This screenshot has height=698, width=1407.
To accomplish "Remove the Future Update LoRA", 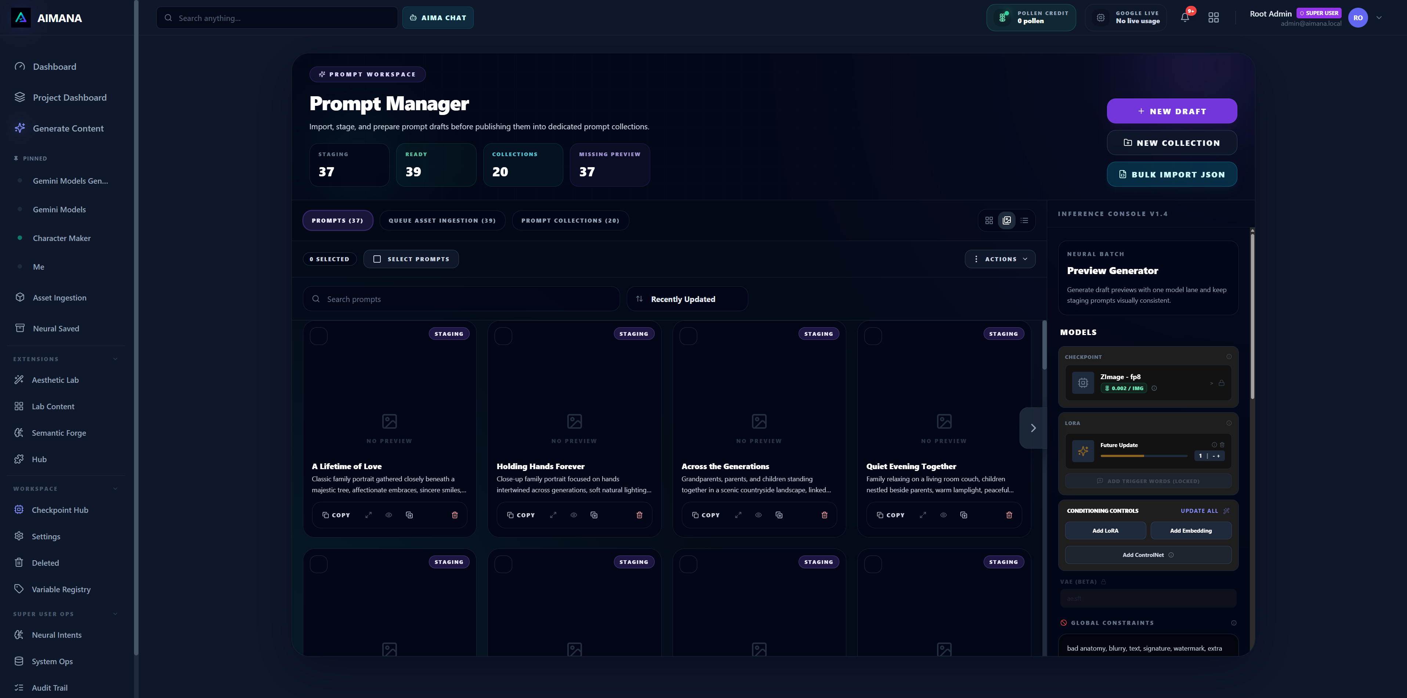I will click(x=1222, y=445).
